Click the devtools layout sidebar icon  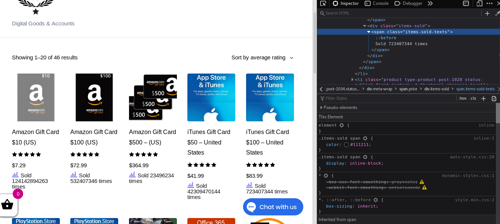click(x=466, y=3)
